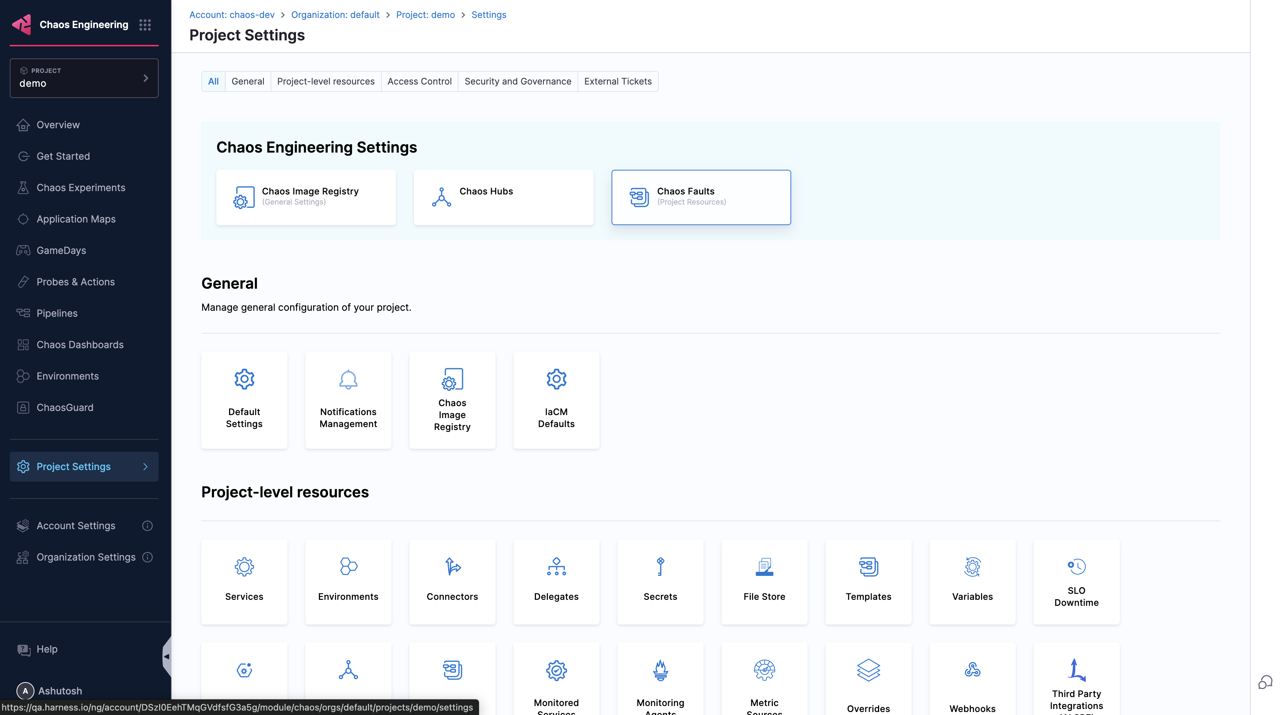The height and width of the screenshot is (715, 1280).
Task: Click the Ashutosh user profile avatar
Action: coord(25,691)
